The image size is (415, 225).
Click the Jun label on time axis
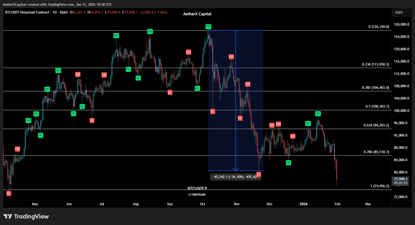(69, 204)
